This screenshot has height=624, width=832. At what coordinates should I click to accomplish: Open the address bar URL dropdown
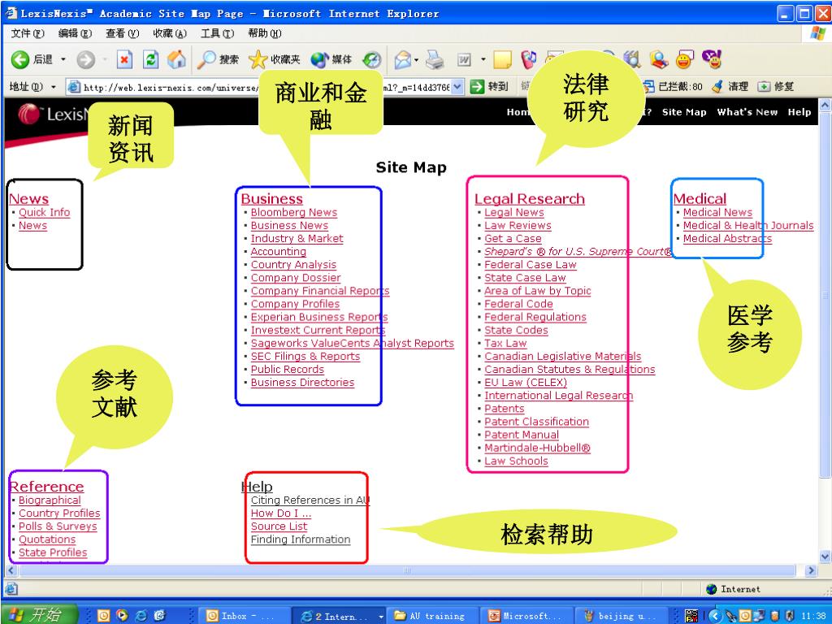tap(458, 86)
